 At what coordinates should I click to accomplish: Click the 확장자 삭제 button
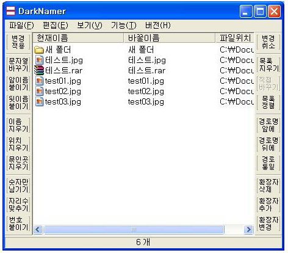tap(268, 186)
